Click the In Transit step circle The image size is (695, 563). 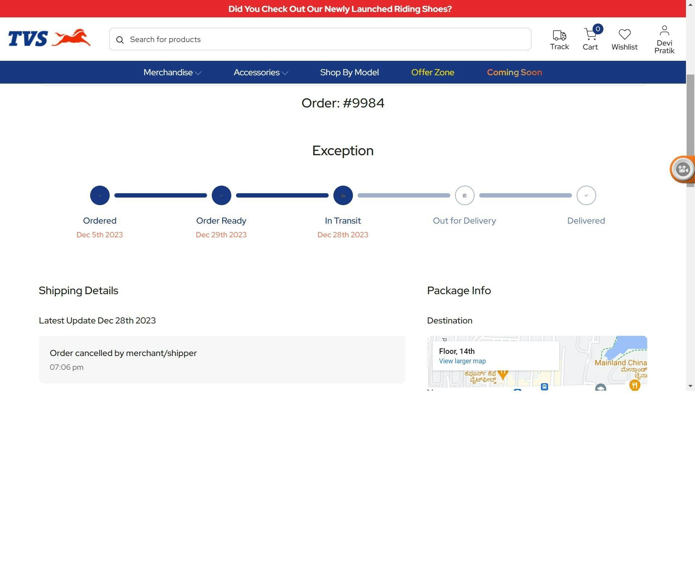[343, 195]
